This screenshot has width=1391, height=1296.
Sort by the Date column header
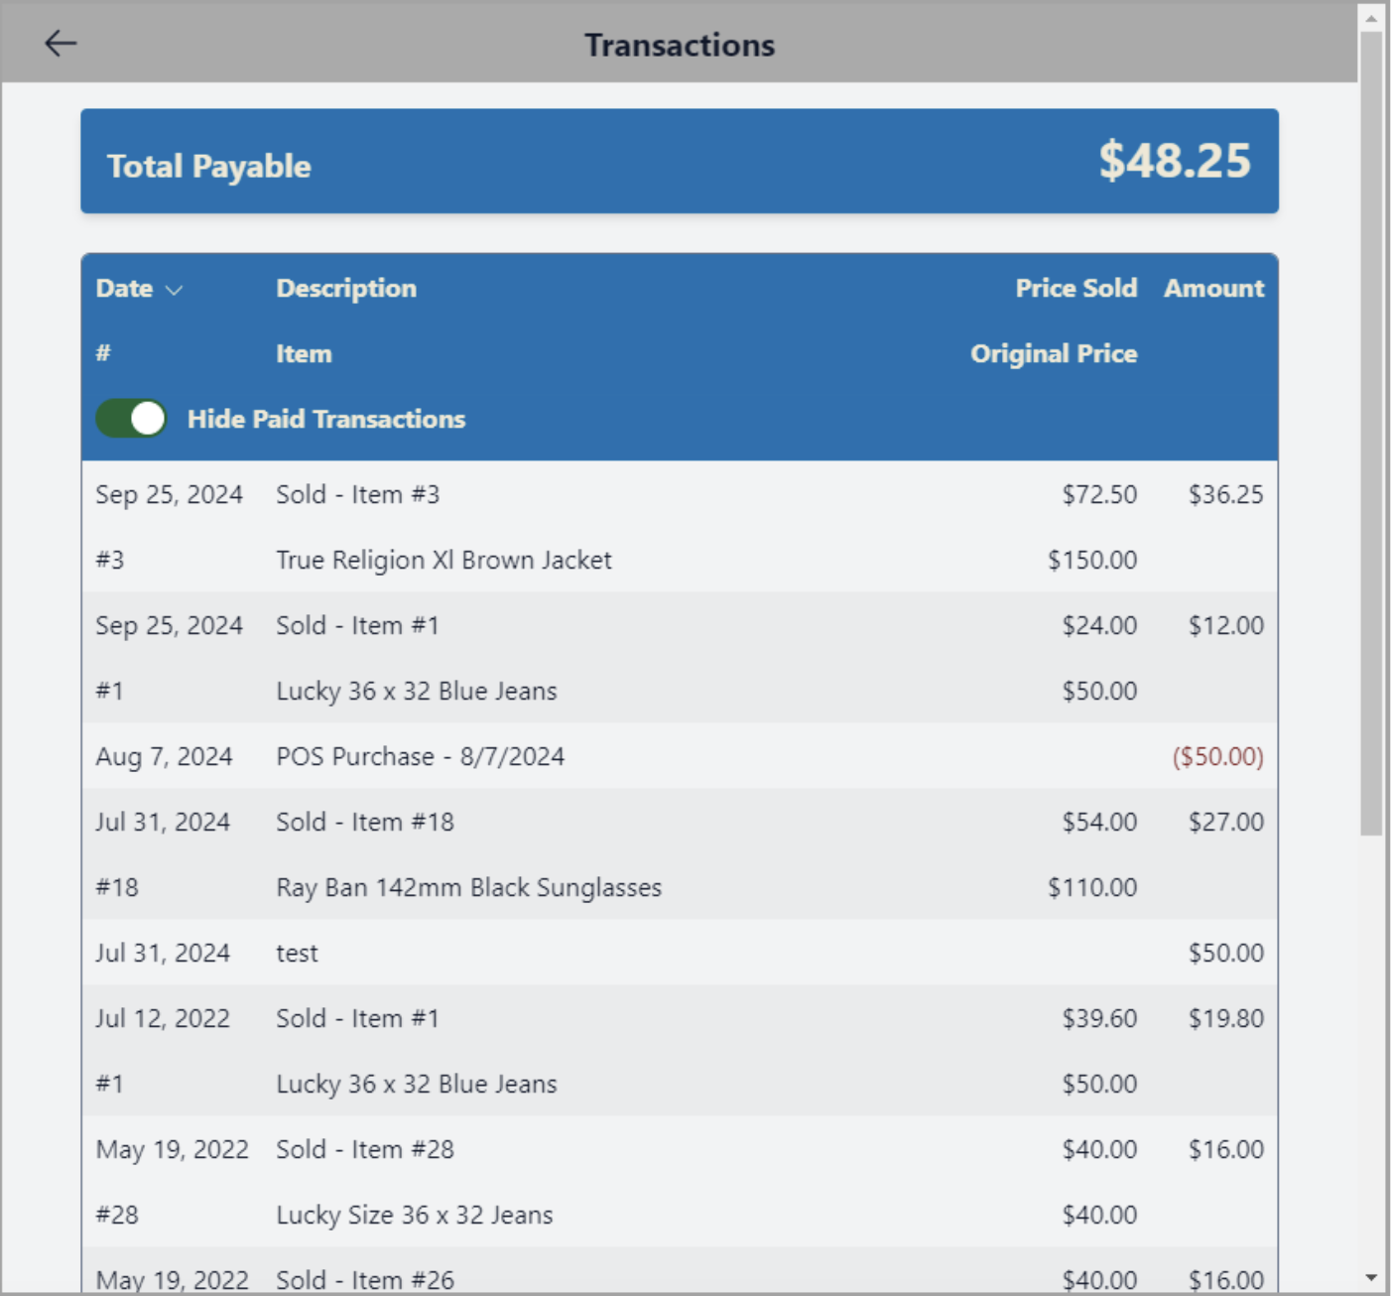click(x=125, y=289)
